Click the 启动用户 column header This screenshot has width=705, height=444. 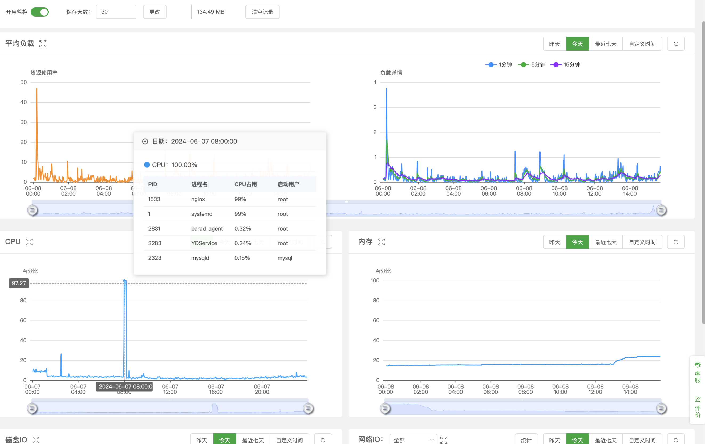pyautogui.click(x=288, y=184)
